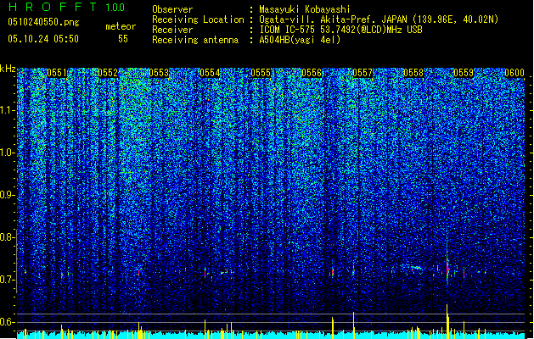
Task: Click the 1.0 kHz axis tick label
Action: 7,153
